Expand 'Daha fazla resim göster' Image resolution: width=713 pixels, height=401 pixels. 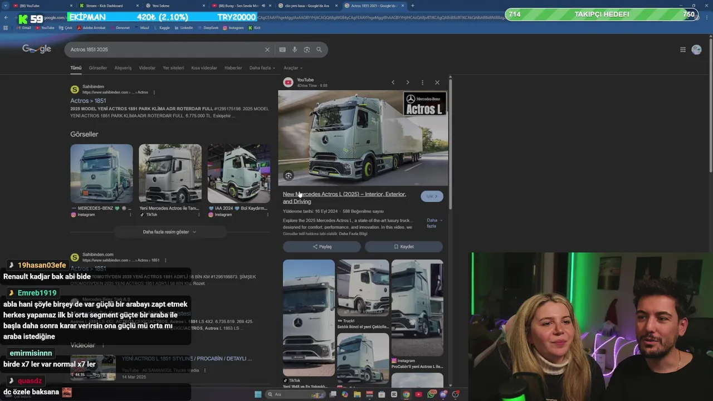pyautogui.click(x=169, y=232)
